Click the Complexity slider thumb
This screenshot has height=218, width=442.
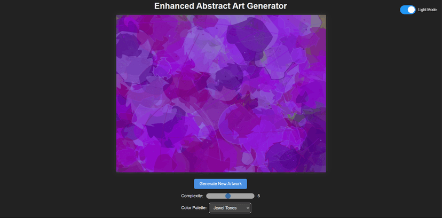click(228, 196)
